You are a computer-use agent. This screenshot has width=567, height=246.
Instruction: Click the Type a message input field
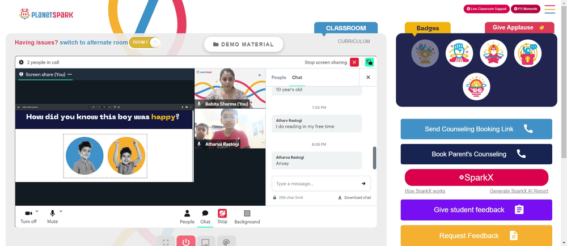[316, 184]
